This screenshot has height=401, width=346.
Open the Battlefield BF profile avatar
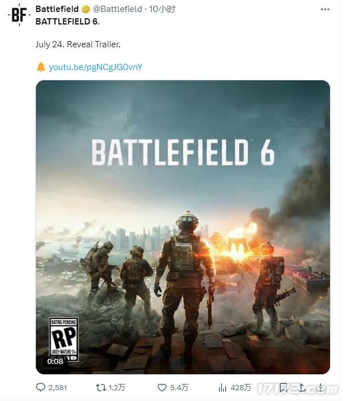18,15
